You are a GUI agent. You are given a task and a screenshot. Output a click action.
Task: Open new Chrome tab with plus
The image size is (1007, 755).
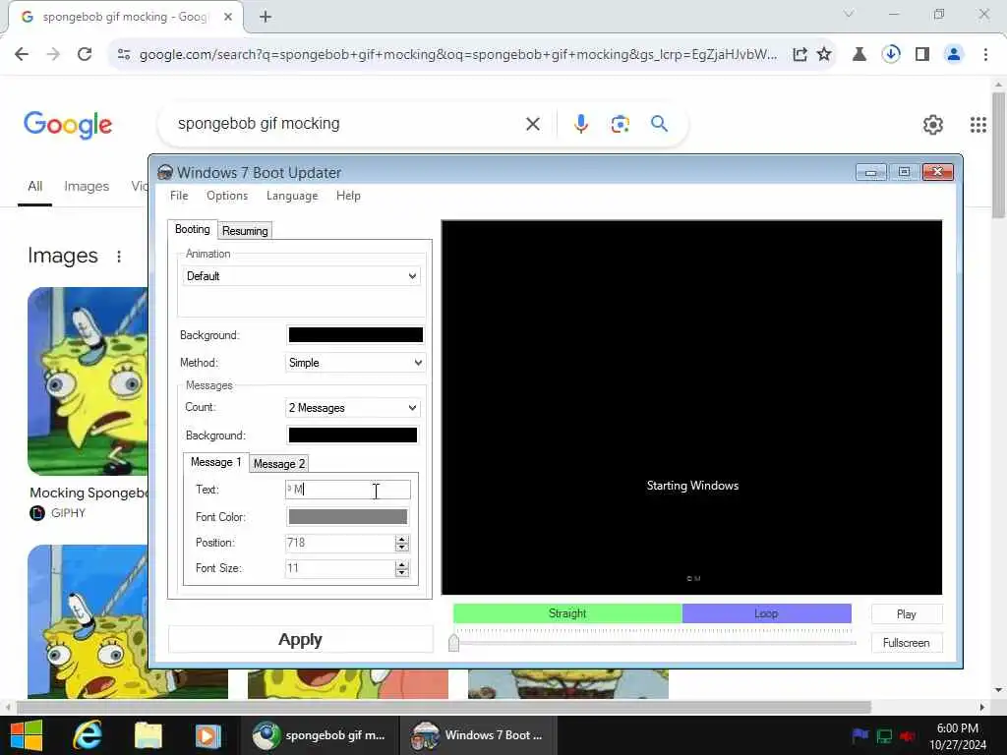tap(266, 17)
